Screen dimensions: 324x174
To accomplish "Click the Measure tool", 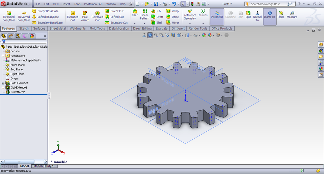I will (x=292, y=14).
